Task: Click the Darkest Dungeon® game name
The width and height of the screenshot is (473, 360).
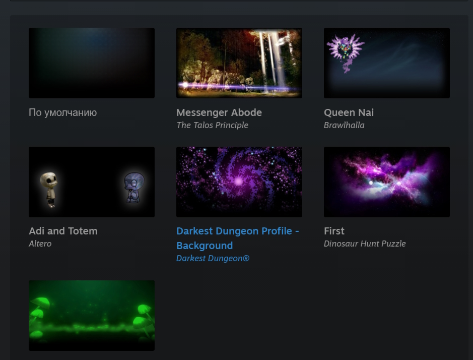Action: click(x=213, y=258)
